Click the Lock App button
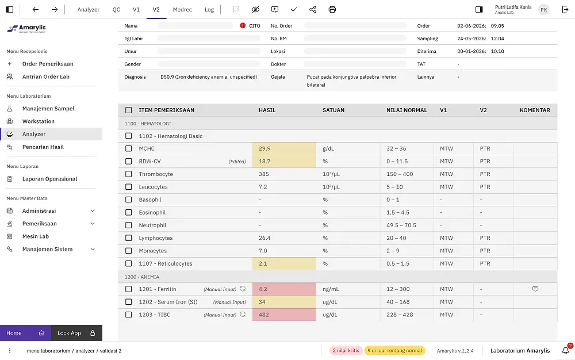The image size is (575, 360). tap(76, 333)
